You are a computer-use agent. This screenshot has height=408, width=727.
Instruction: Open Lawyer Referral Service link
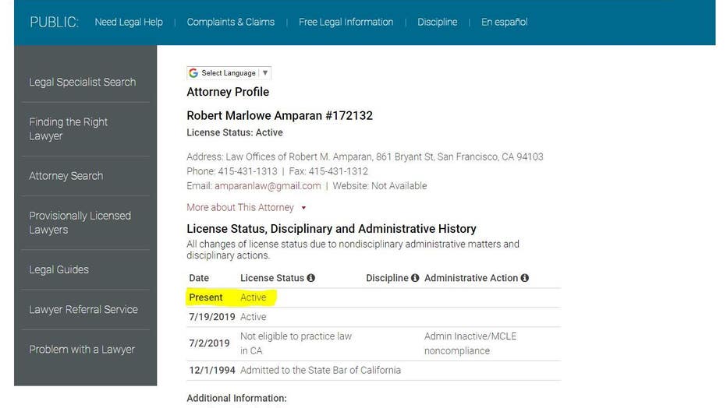click(x=83, y=309)
